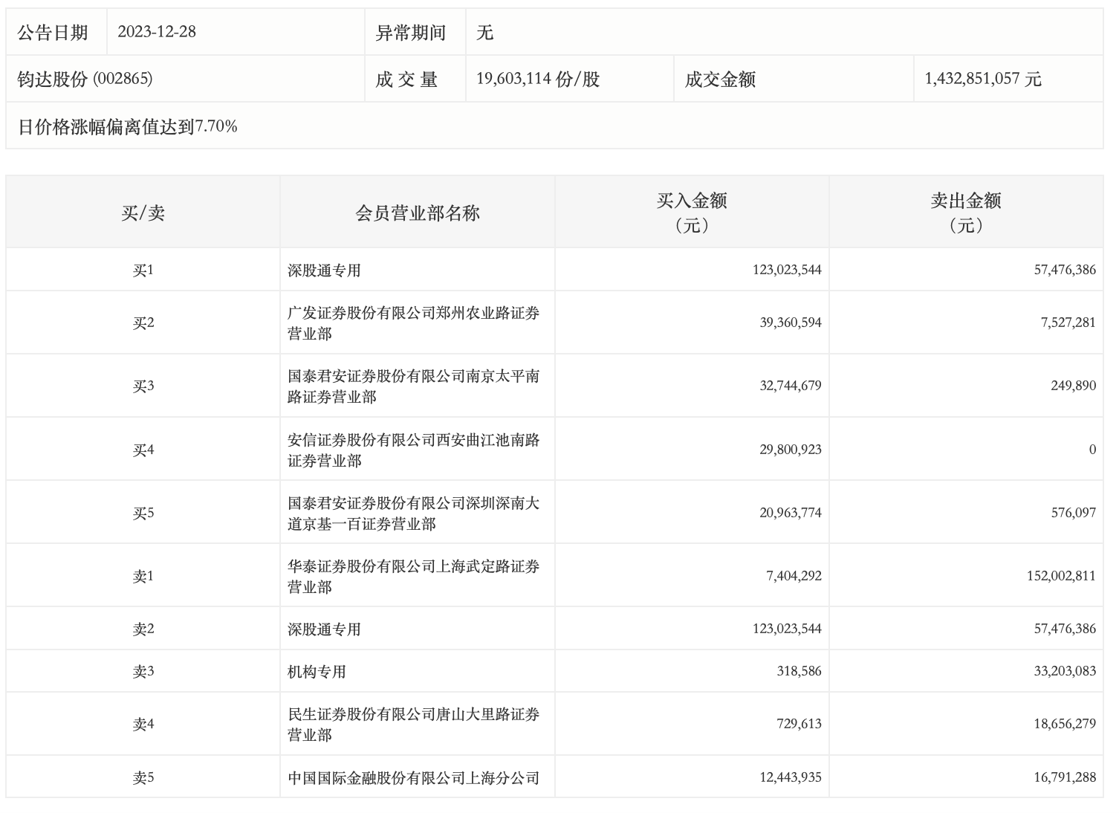This screenshot has width=1119, height=813.
Task: Click the stock name 钧达股份 (002865)
Action: 85,79
